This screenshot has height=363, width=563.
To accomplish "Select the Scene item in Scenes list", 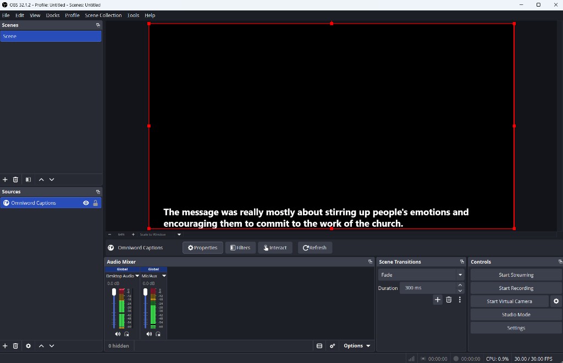I will 51,36.
